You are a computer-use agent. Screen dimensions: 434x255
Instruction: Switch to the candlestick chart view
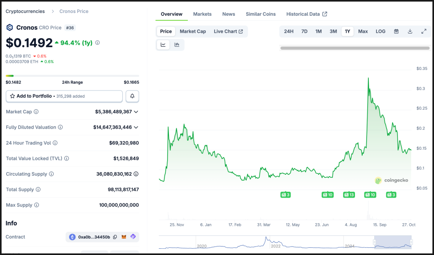coord(177,44)
